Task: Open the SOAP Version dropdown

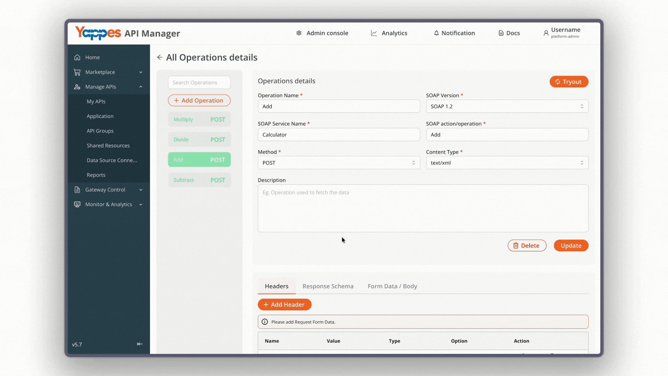Action: (x=507, y=106)
